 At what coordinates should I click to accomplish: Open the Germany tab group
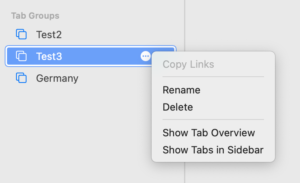[x=57, y=78]
